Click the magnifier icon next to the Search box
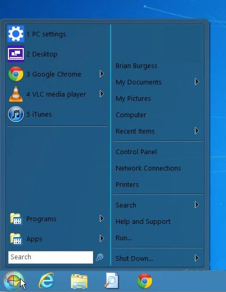The height and width of the screenshot is (292, 226). (100, 257)
